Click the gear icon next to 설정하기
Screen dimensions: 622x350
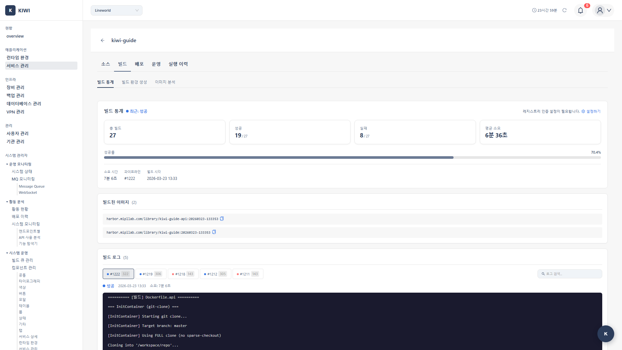(x=583, y=111)
